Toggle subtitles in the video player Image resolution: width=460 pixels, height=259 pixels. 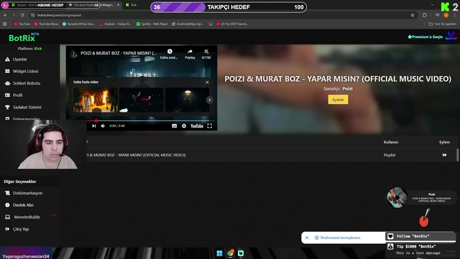[174, 126]
